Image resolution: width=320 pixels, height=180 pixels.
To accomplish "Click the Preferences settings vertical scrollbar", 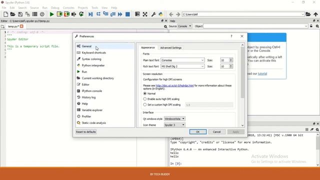I will click(x=242, y=72).
